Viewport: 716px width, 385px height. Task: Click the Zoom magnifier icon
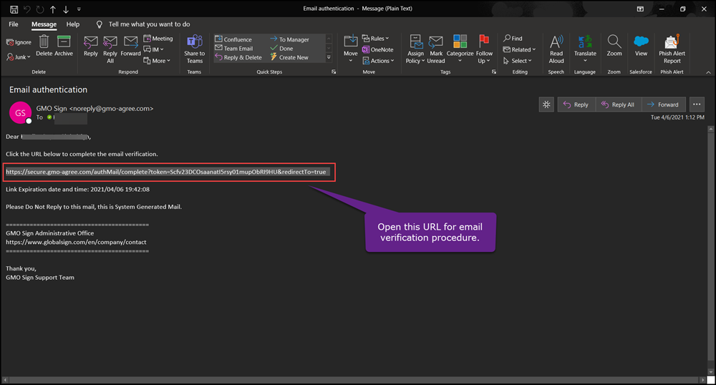(x=614, y=42)
